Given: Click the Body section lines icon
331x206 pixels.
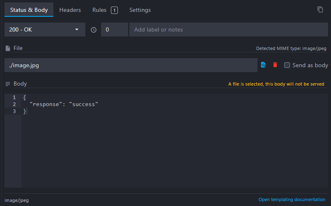Looking at the screenshot, I should (8, 84).
